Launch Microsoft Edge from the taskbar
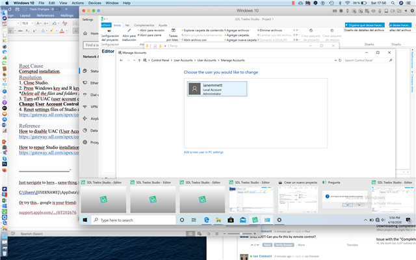The width and height of the screenshot is (416, 260). point(206,220)
